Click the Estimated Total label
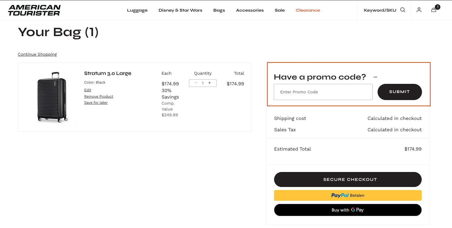 click(x=292, y=149)
